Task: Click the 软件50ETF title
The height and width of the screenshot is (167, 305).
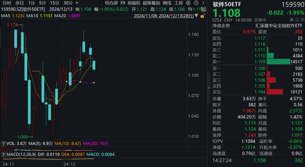Action: [x=227, y=4]
